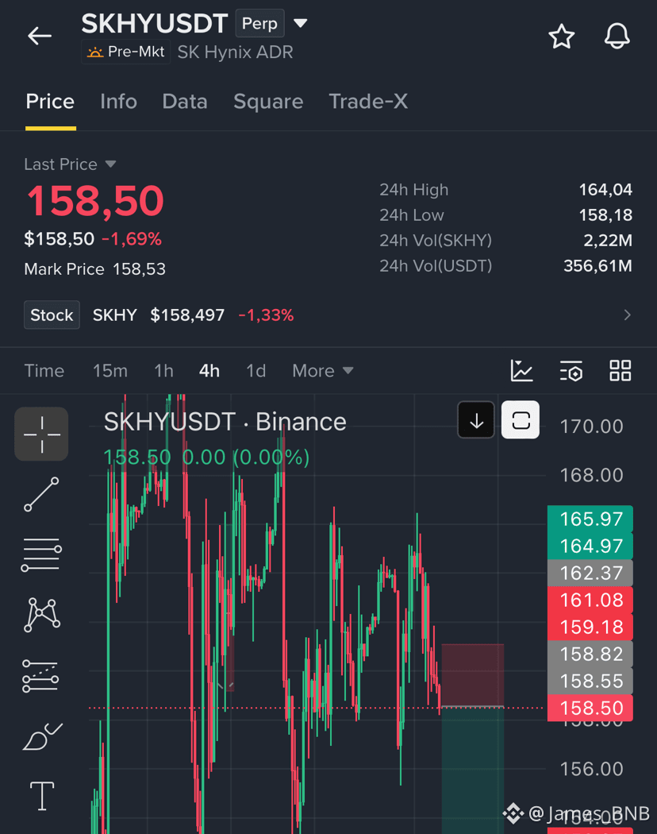Image resolution: width=657 pixels, height=834 pixels.
Task: Choose the horizontal lines drawing tool
Action: coord(41,554)
